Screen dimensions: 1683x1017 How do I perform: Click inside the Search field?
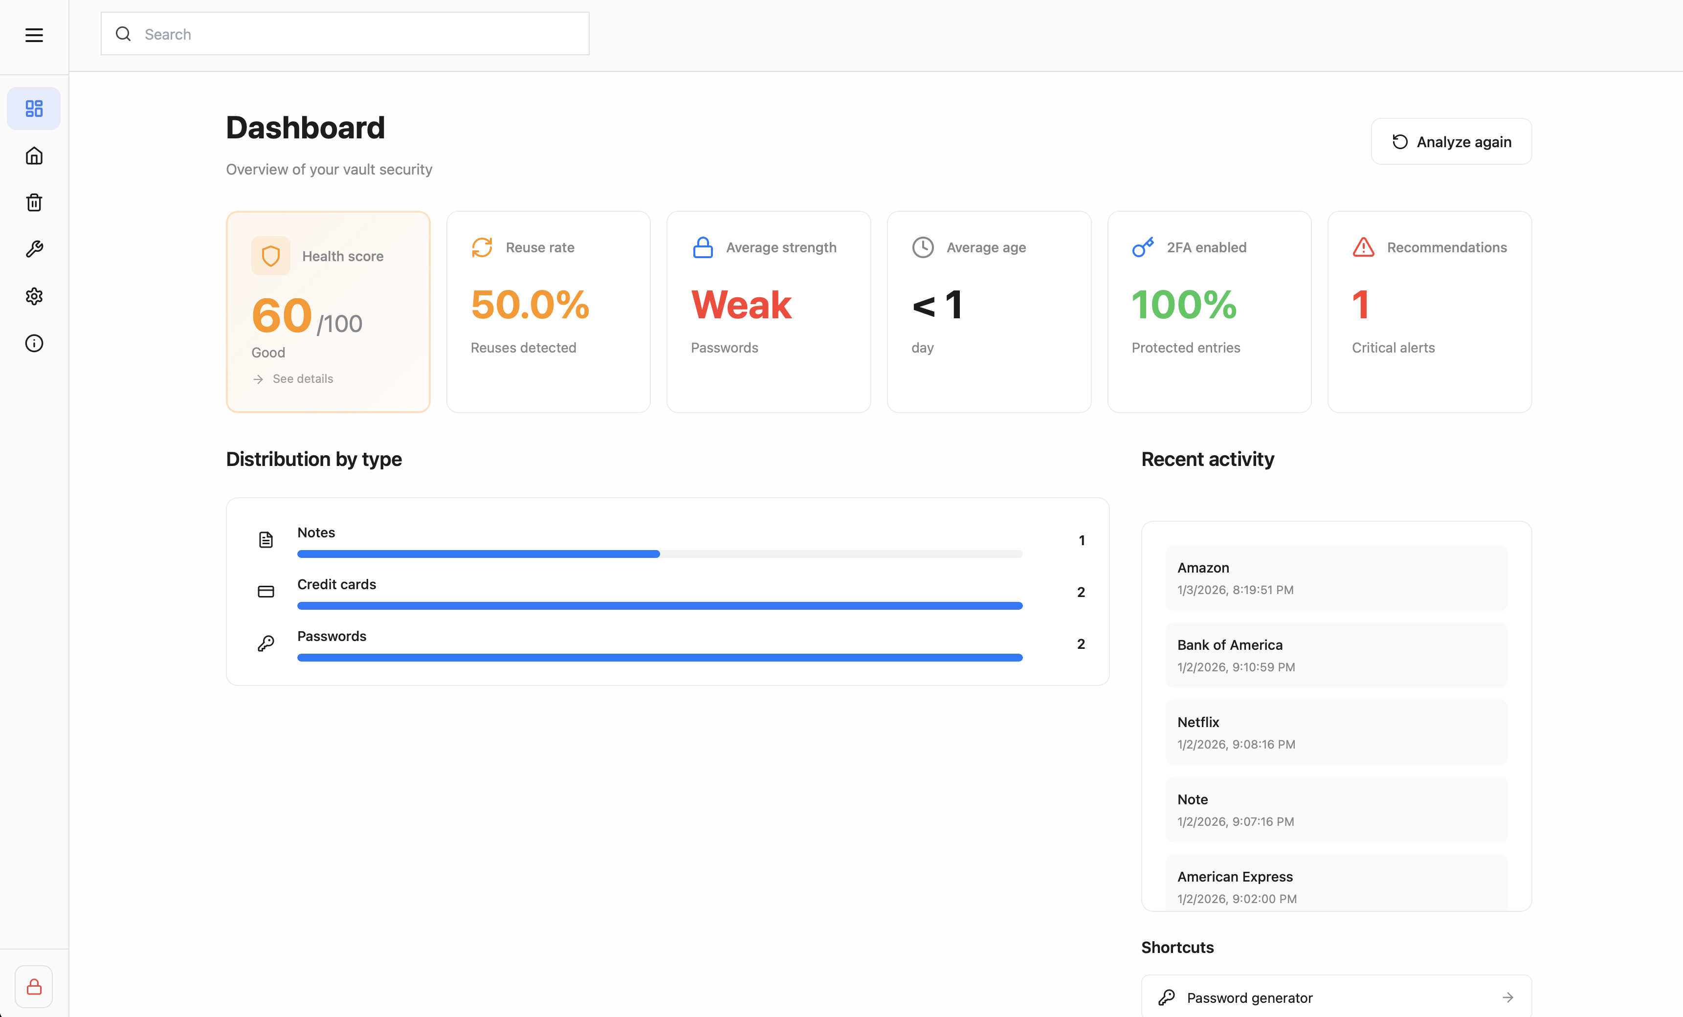coord(355,34)
